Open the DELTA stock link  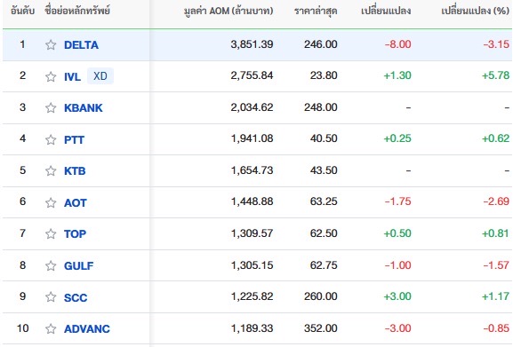(x=81, y=44)
